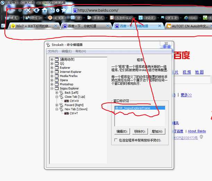The image size is (212, 181).
Task: Click the StrokeIt icon in dialog title
Action: tap(48, 45)
